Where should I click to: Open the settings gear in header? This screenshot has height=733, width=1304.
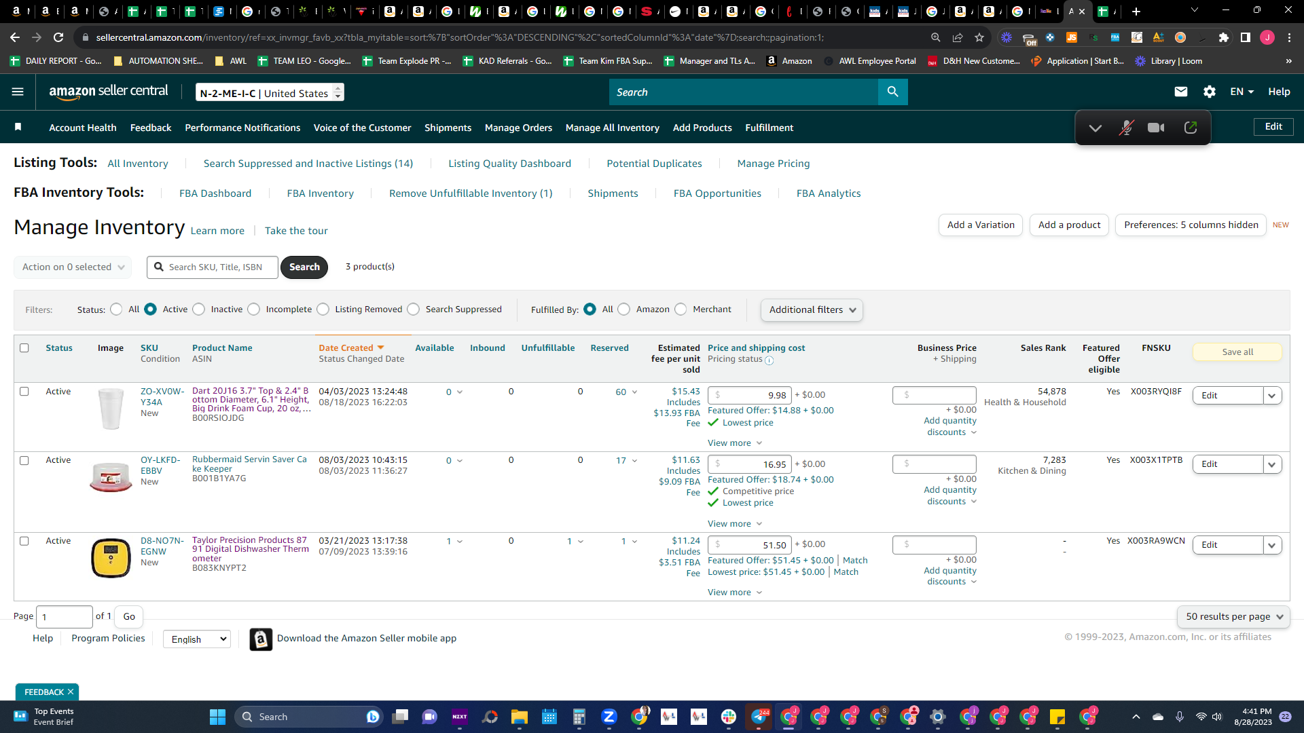(x=1210, y=92)
